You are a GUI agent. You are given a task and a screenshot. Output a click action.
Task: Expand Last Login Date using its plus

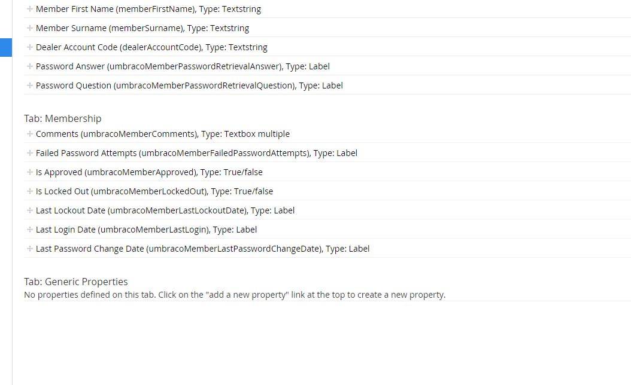click(x=29, y=230)
